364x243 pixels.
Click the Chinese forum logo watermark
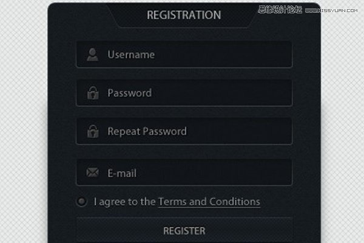click(x=280, y=10)
